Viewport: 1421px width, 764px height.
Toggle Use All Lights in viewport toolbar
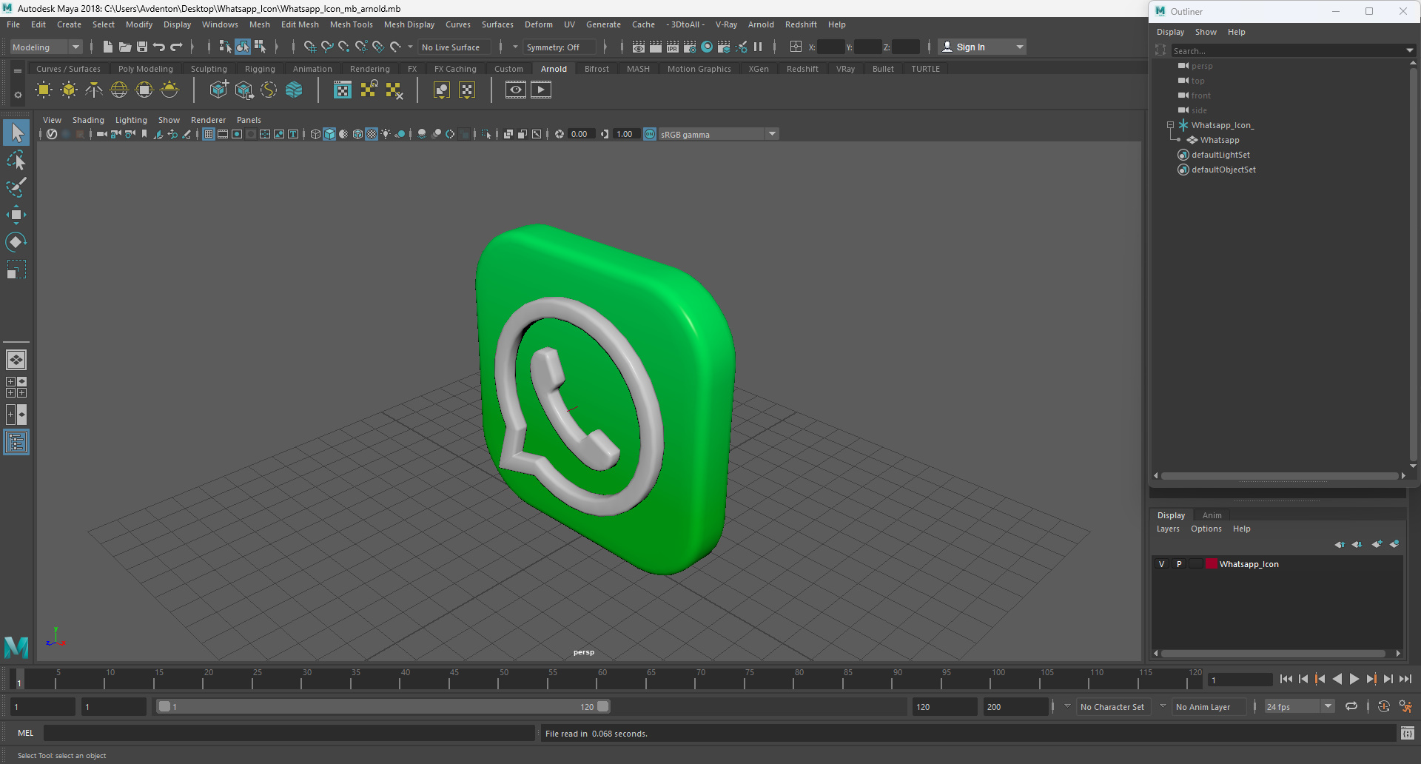(x=386, y=134)
